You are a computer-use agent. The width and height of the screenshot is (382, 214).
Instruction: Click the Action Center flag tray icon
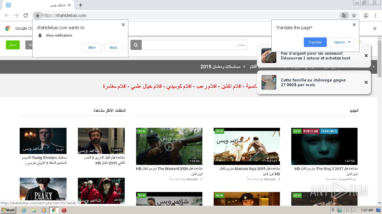point(354,210)
